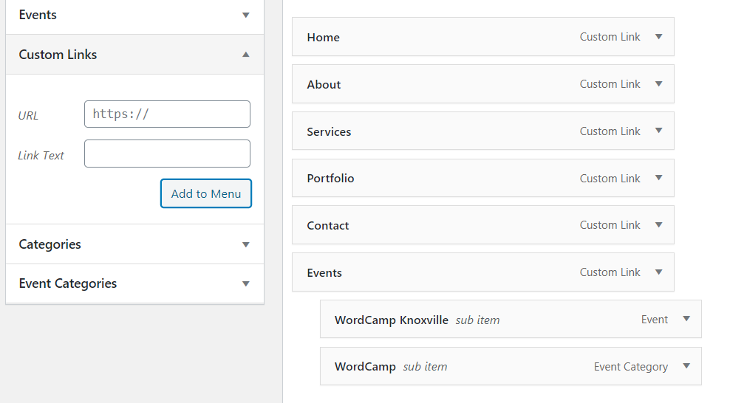Image resolution: width=730 pixels, height=403 pixels.
Task: Expand the Contact menu item arrow
Action: [658, 225]
